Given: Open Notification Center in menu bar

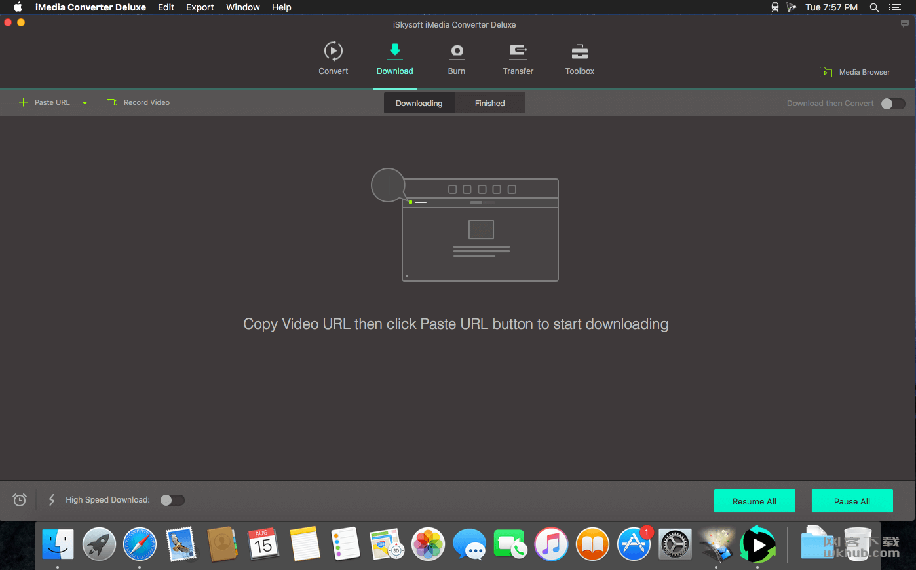Looking at the screenshot, I should pyautogui.click(x=895, y=7).
